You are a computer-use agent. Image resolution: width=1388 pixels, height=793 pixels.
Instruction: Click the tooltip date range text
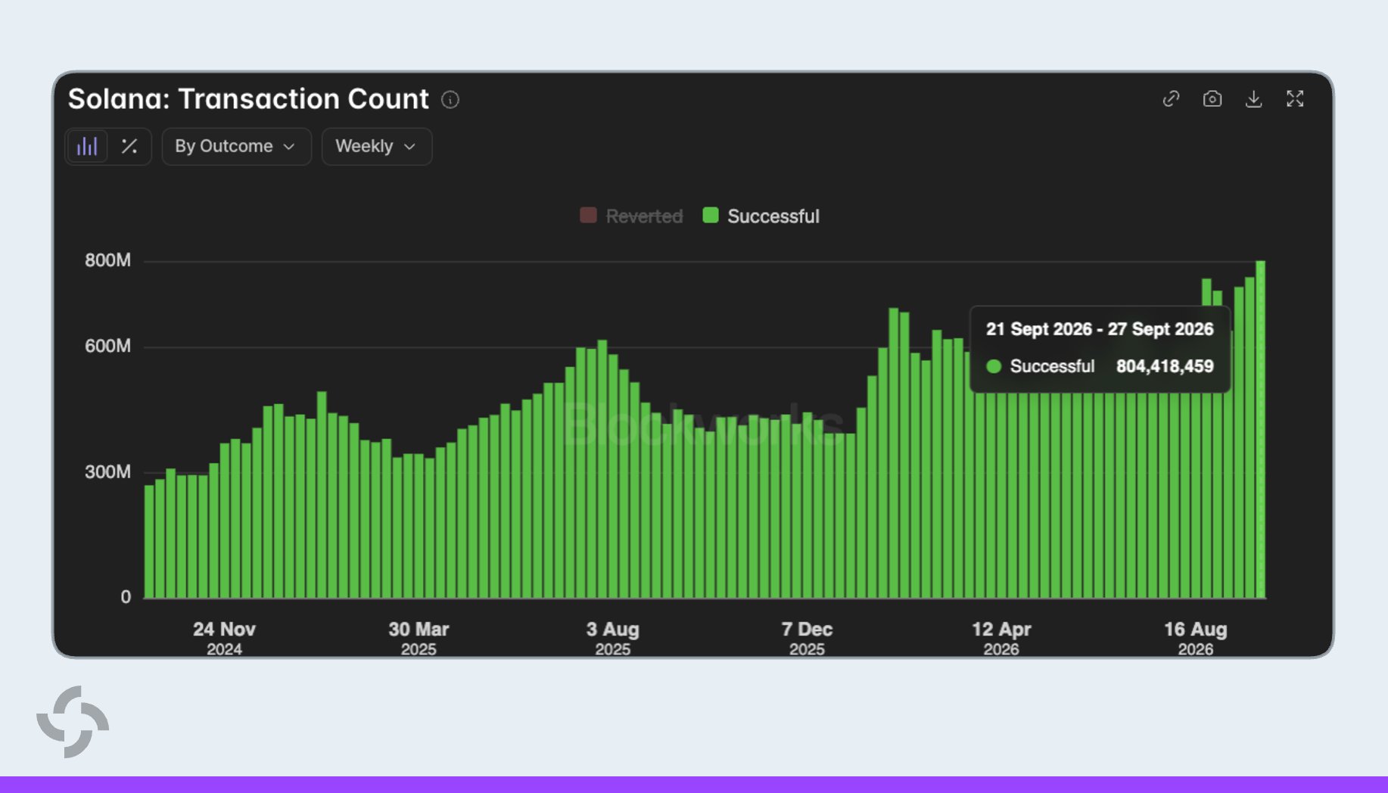[x=1100, y=329]
